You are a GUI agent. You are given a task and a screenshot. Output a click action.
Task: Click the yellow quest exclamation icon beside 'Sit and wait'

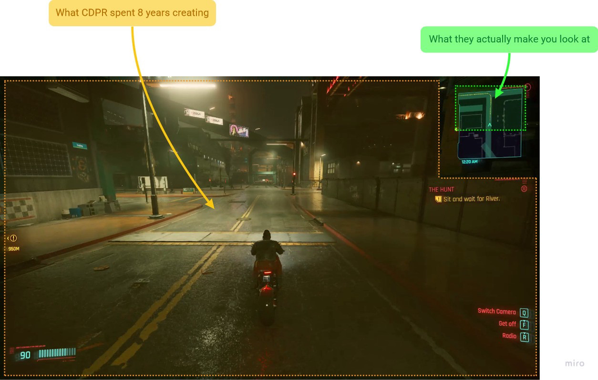click(x=438, y=199)
